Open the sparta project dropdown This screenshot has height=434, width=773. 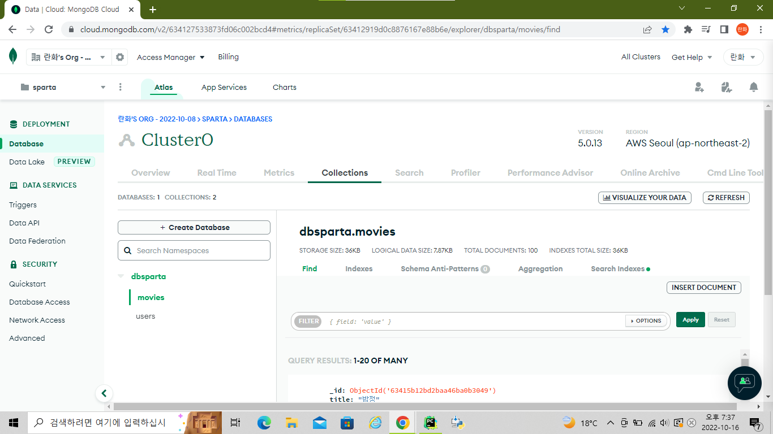pos(63,87)
